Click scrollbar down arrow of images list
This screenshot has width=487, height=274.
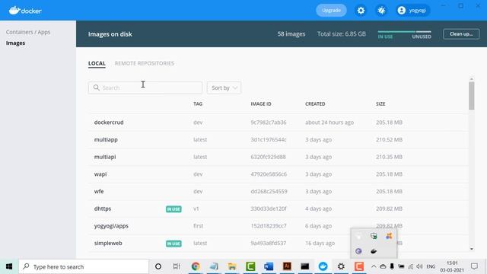pyautogui.click(x=472, y=249)
